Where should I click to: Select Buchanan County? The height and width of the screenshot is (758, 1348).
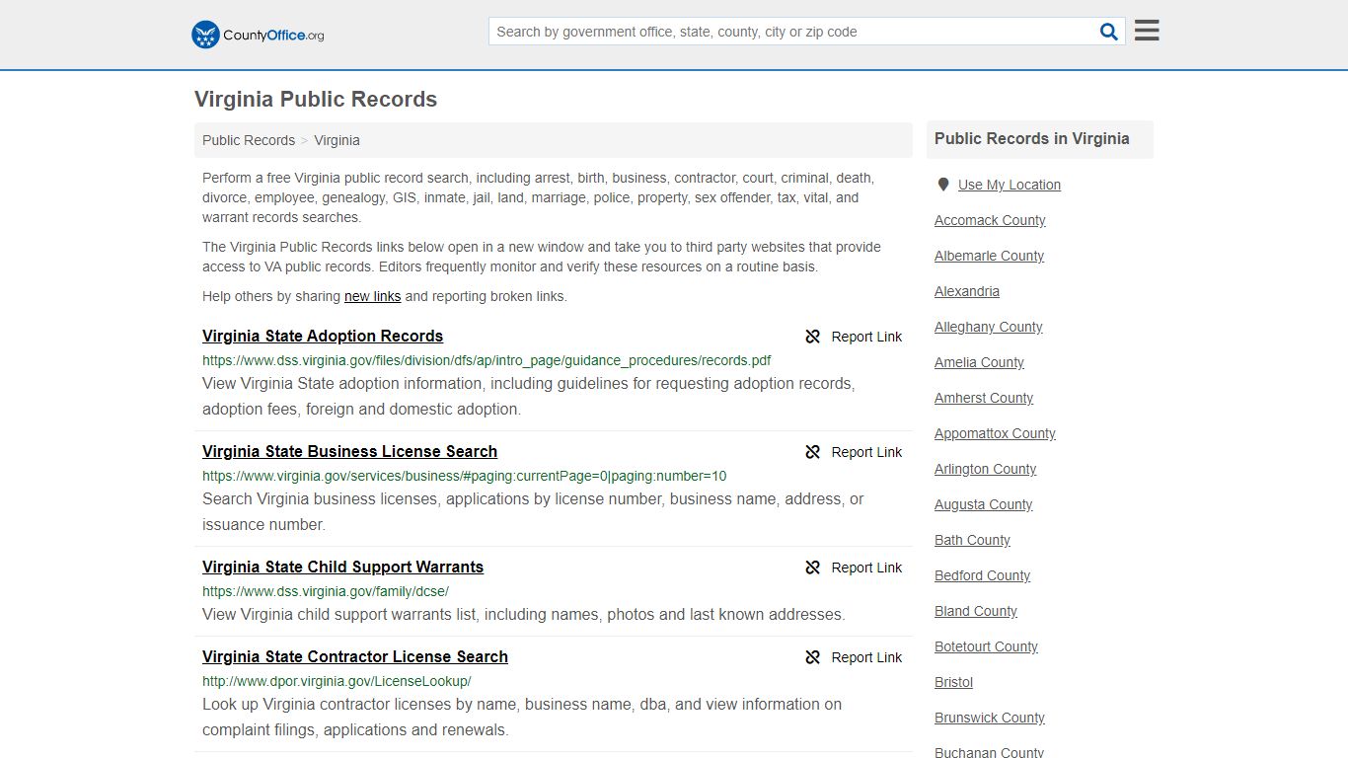[989, 752]
